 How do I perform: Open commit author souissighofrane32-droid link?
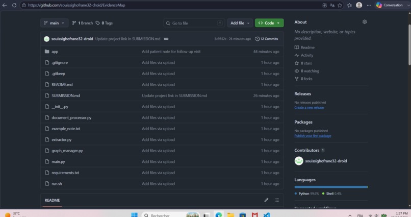tap(72, 39)
